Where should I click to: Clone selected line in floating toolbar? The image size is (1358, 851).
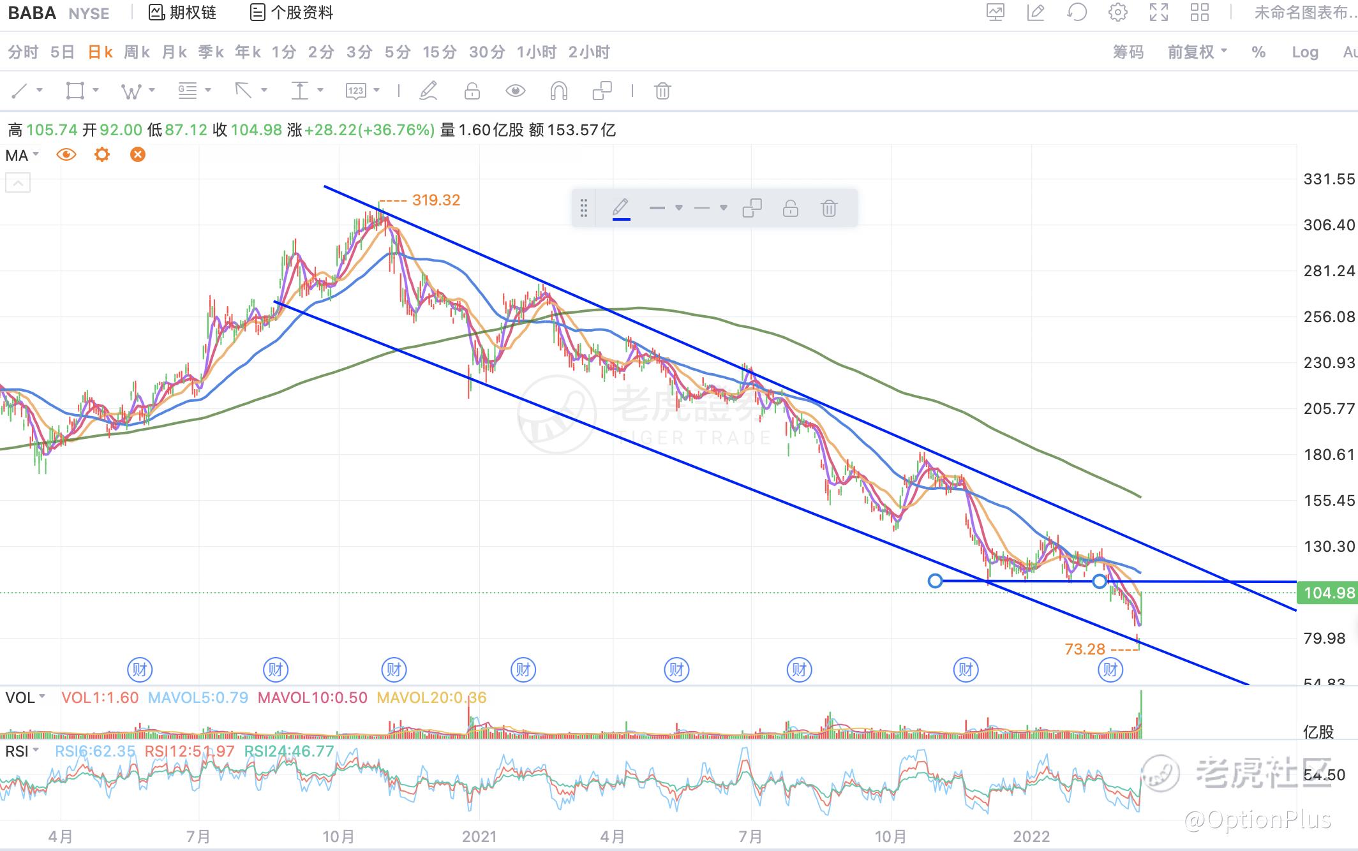(752, 208)
